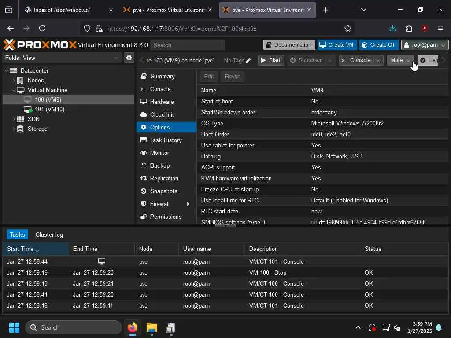Open a new browser tab with plus
The width and height of the screenshot is (451, 338).
pyautogui.click(x=325, y=10)
